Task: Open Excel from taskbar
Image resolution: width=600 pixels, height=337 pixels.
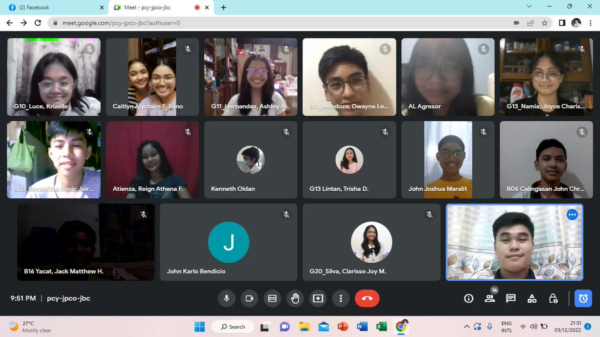Action: click(381, 327)
